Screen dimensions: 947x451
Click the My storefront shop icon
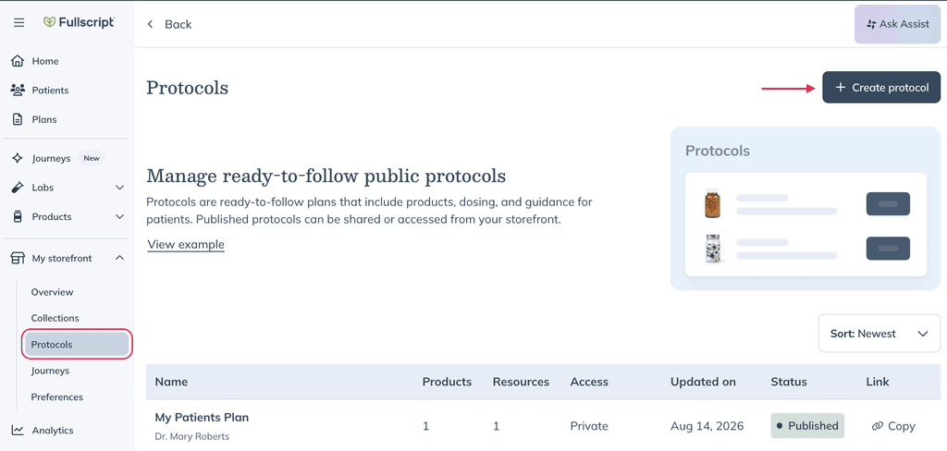[18, 259]
